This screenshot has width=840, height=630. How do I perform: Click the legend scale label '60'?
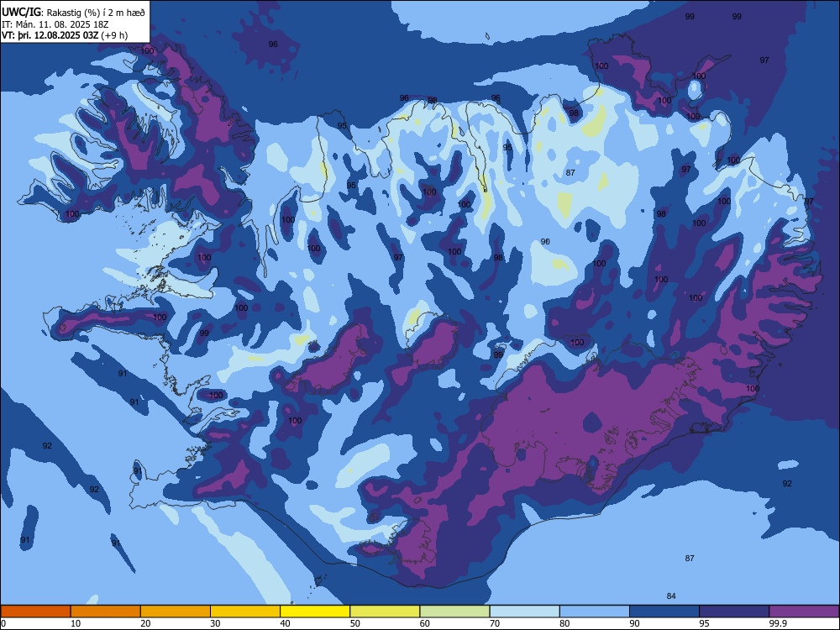pos(425,623)
